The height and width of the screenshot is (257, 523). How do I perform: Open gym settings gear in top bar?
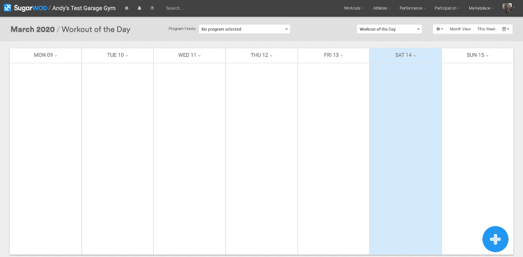(x=127, y=8)
